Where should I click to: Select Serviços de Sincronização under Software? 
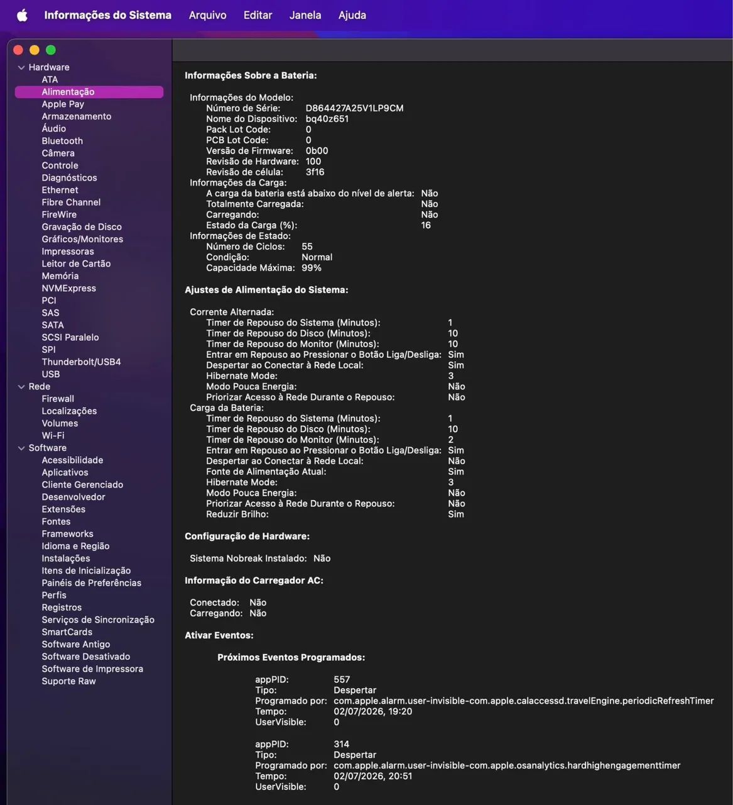click(98, 619)
